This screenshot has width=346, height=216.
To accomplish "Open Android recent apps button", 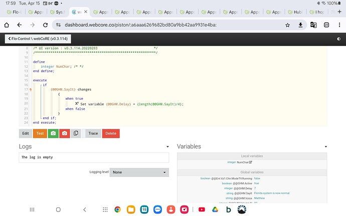I will click(32, 209).
